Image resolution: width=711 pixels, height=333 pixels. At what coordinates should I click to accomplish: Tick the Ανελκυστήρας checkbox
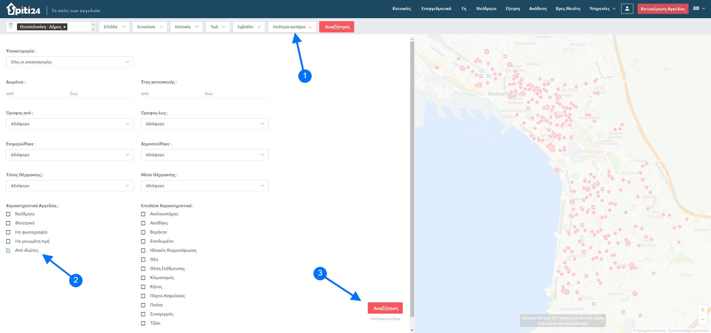click(x=143, y=214)
